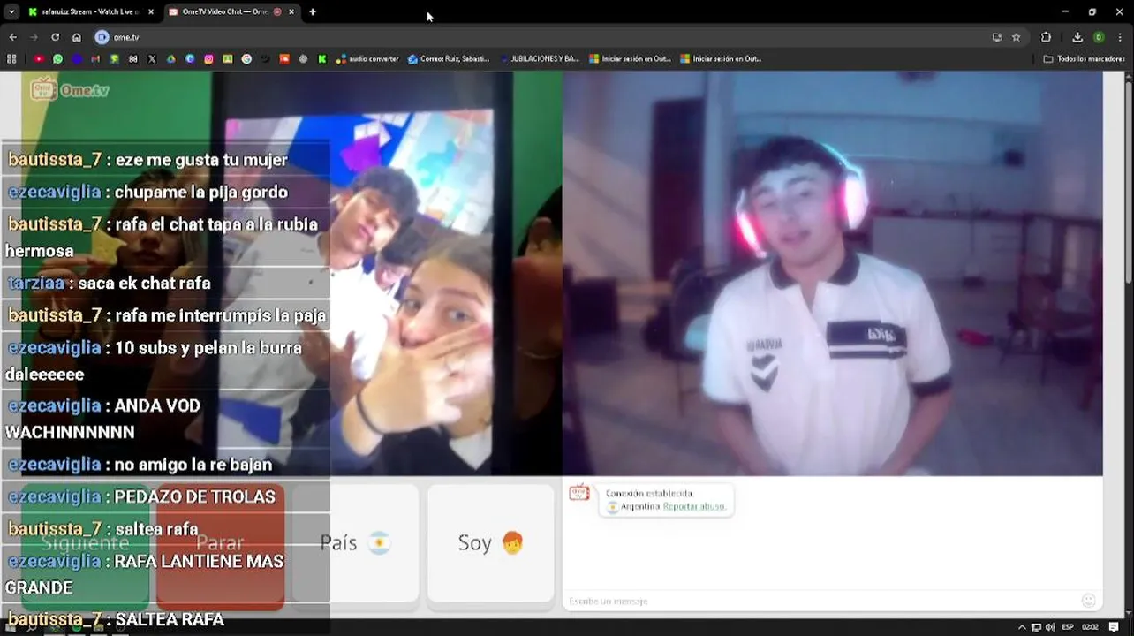Screen dimensions: 1134x636
Task: Open the first Iniciar sesión en Out... bookmark
Action: (631, 59)
